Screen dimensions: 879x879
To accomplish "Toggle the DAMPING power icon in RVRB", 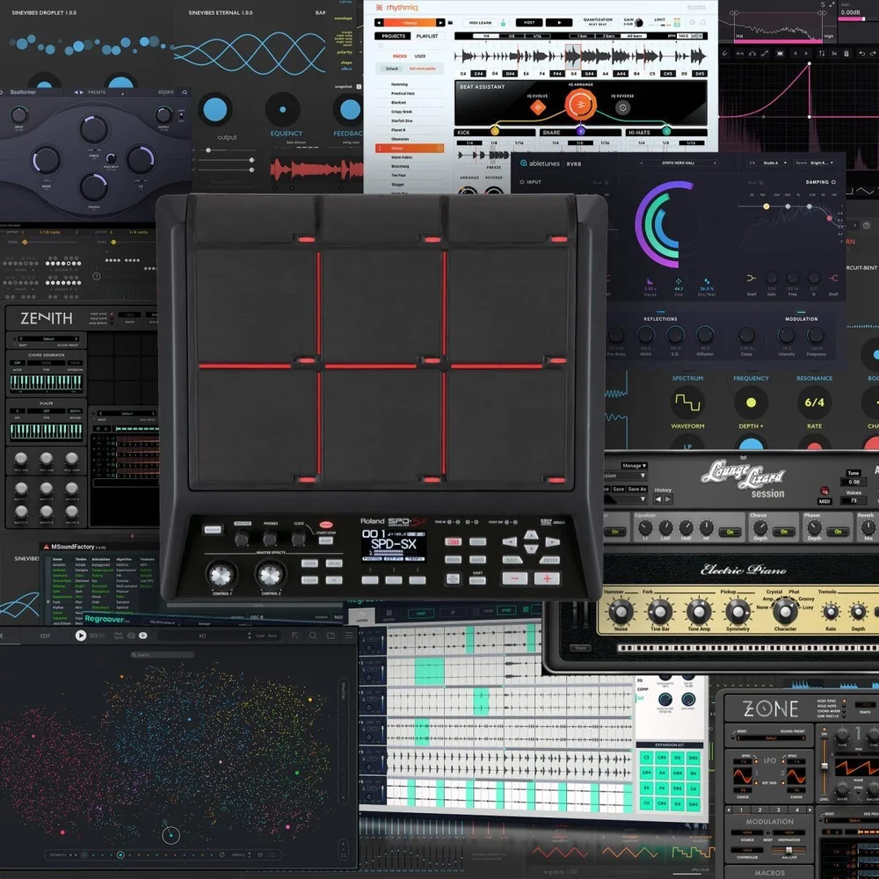I will [x=833, y=182].
